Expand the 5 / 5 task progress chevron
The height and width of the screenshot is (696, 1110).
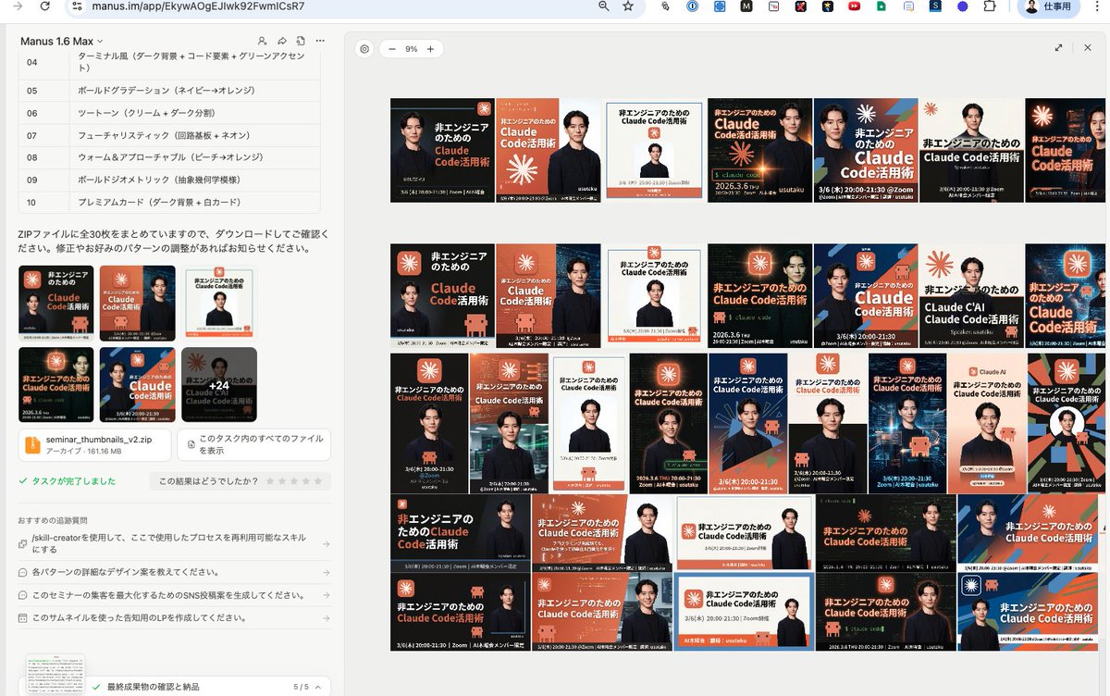[x=317, y=687]
